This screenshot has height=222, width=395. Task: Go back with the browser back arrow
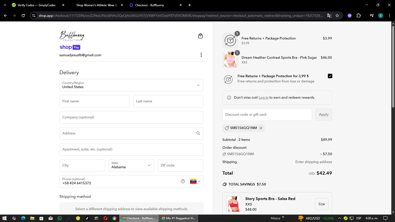click(x=5, y=16)
